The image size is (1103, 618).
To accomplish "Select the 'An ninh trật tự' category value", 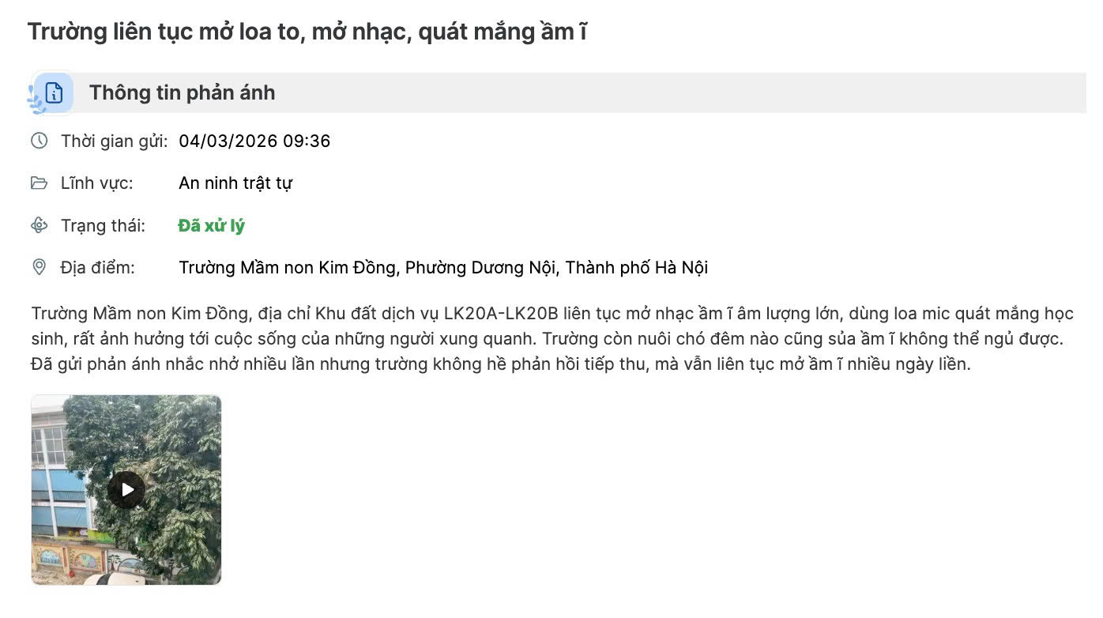I will (x=235, y=183).
